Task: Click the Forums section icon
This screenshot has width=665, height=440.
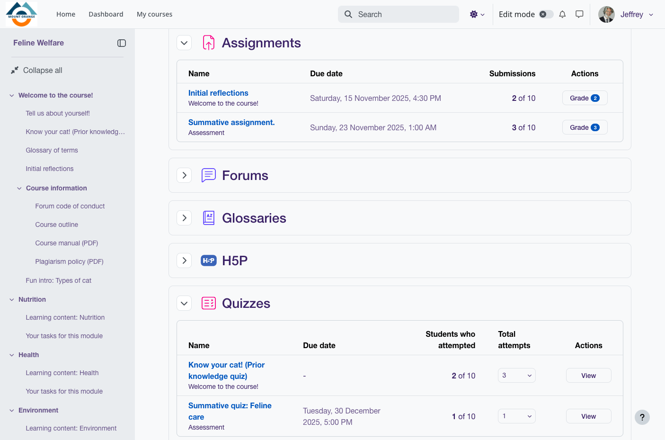Action: tap(209, 175)
